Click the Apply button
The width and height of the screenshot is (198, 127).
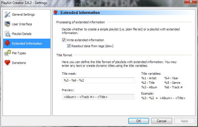tap(185, 121)
